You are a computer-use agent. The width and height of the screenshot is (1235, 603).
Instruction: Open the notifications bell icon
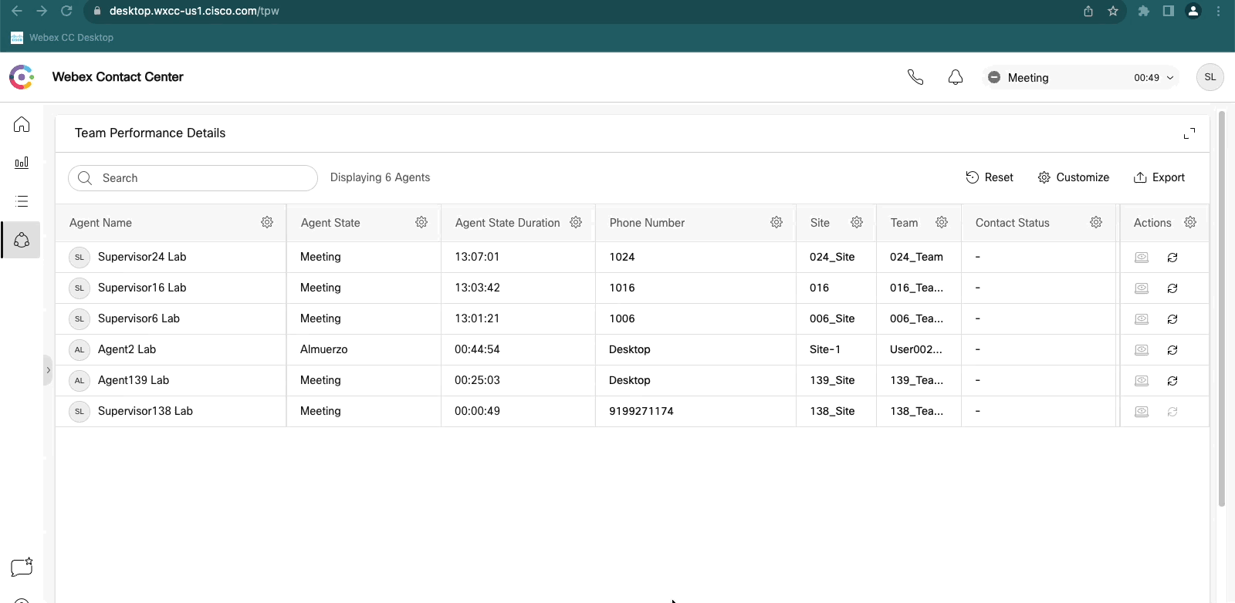click(956, 77)
